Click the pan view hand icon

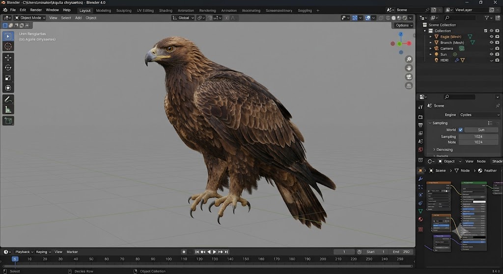point(409,68)
